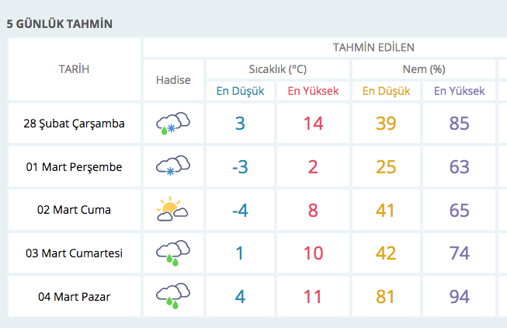
Task: Click the orange En Düşük humidity header
Action: [x=386, y=91]
